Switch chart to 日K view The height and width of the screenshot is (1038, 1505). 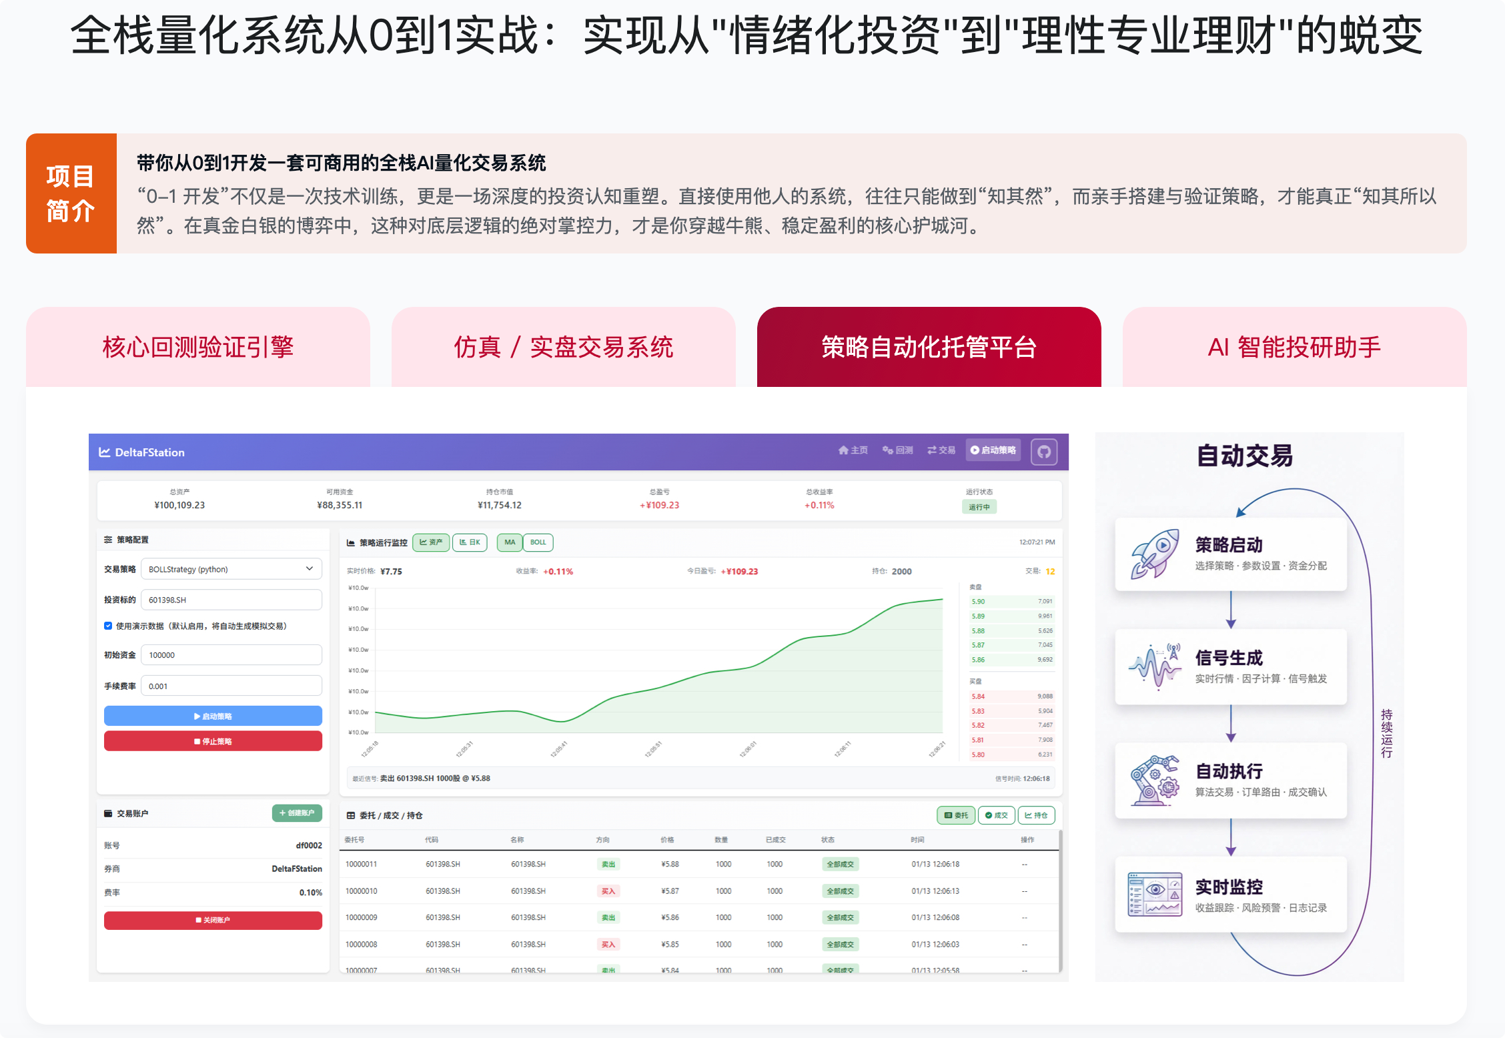tap(470, 542)
